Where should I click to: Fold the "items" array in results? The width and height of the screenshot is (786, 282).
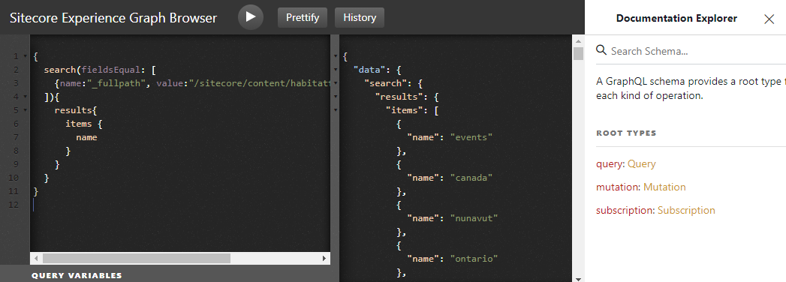coord(336,110)
